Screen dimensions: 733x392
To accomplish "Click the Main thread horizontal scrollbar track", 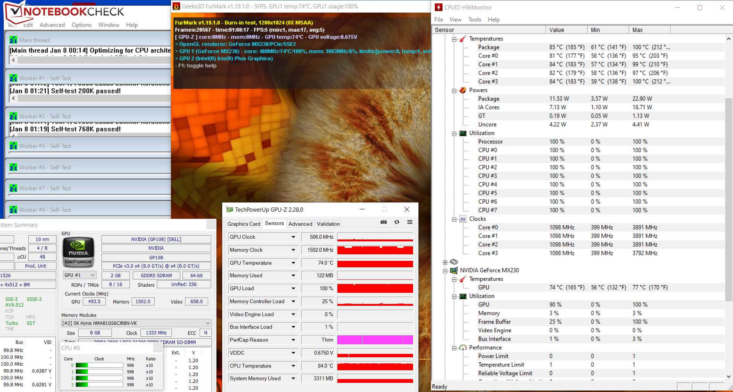I will [x=94, y=60].
